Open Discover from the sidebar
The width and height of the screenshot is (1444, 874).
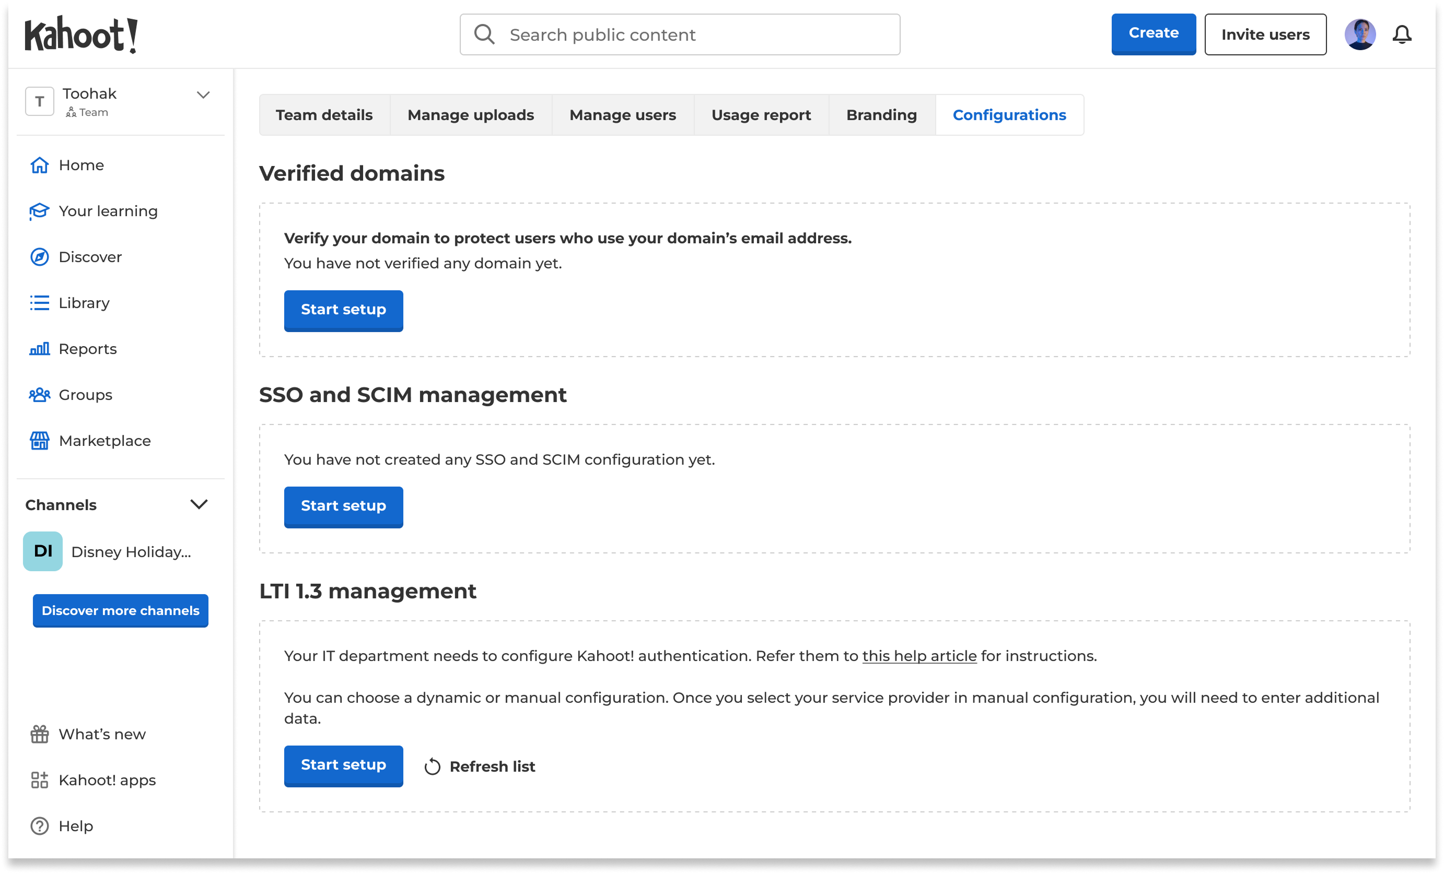coord(89,256)
